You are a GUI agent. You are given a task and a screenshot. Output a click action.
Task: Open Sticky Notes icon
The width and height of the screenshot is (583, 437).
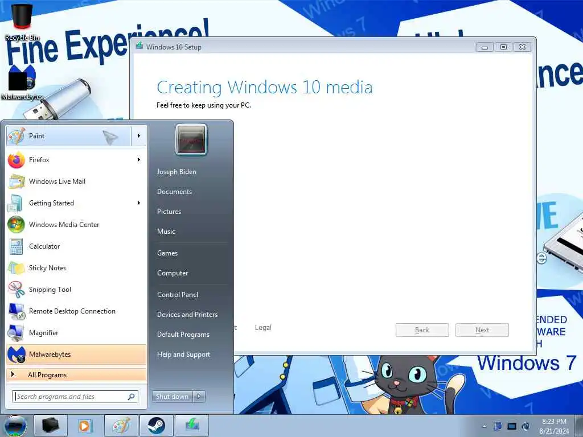pyautogui.click(x=17, y=268)
